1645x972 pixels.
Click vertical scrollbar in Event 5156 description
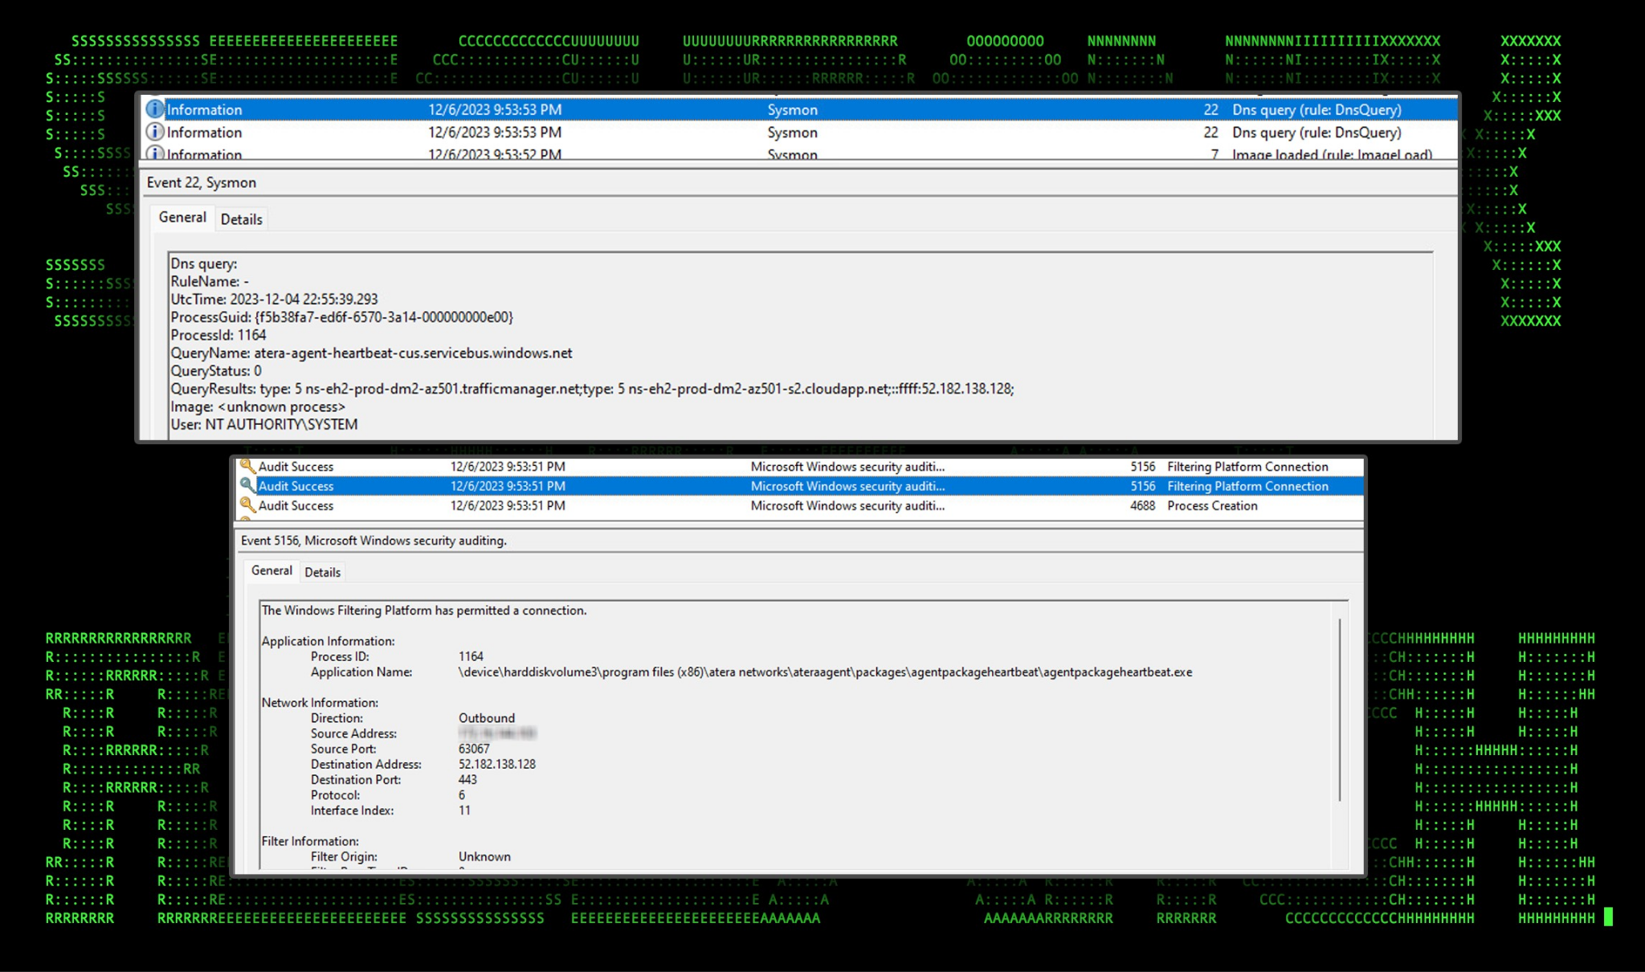click(x=1339, y=709)
